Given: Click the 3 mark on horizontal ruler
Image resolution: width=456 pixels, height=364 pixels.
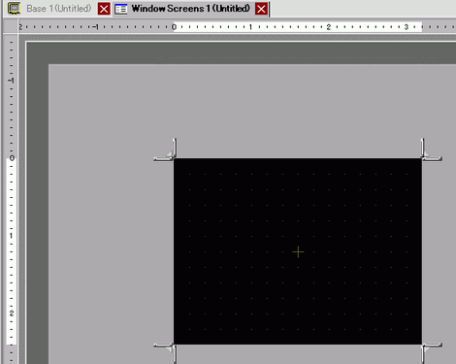Looking at the screenshot, I should (407, 27).
